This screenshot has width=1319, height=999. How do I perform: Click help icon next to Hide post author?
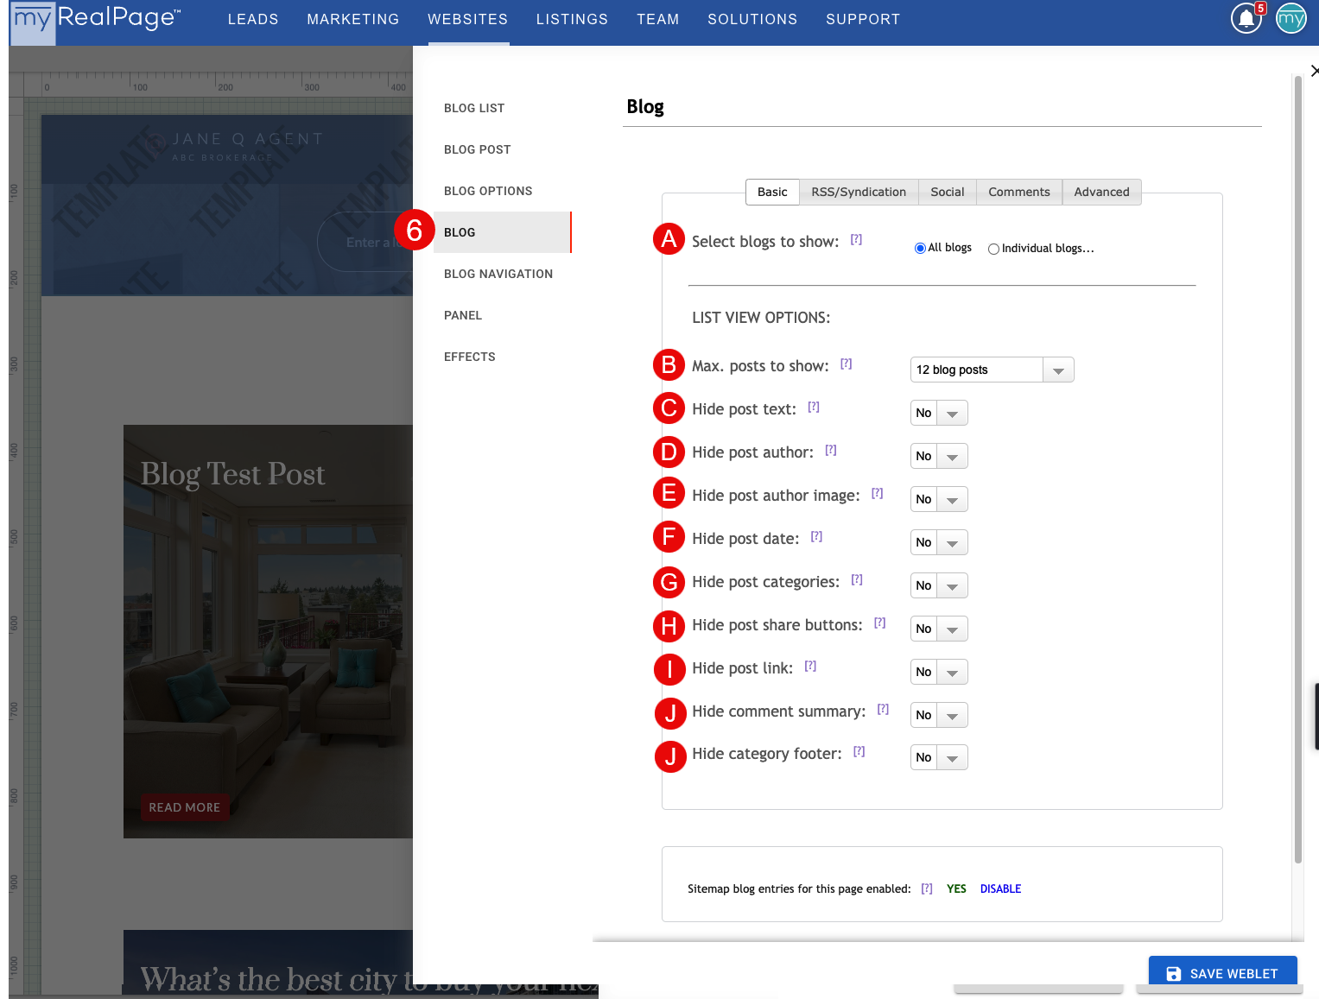[x=831, y=451]
